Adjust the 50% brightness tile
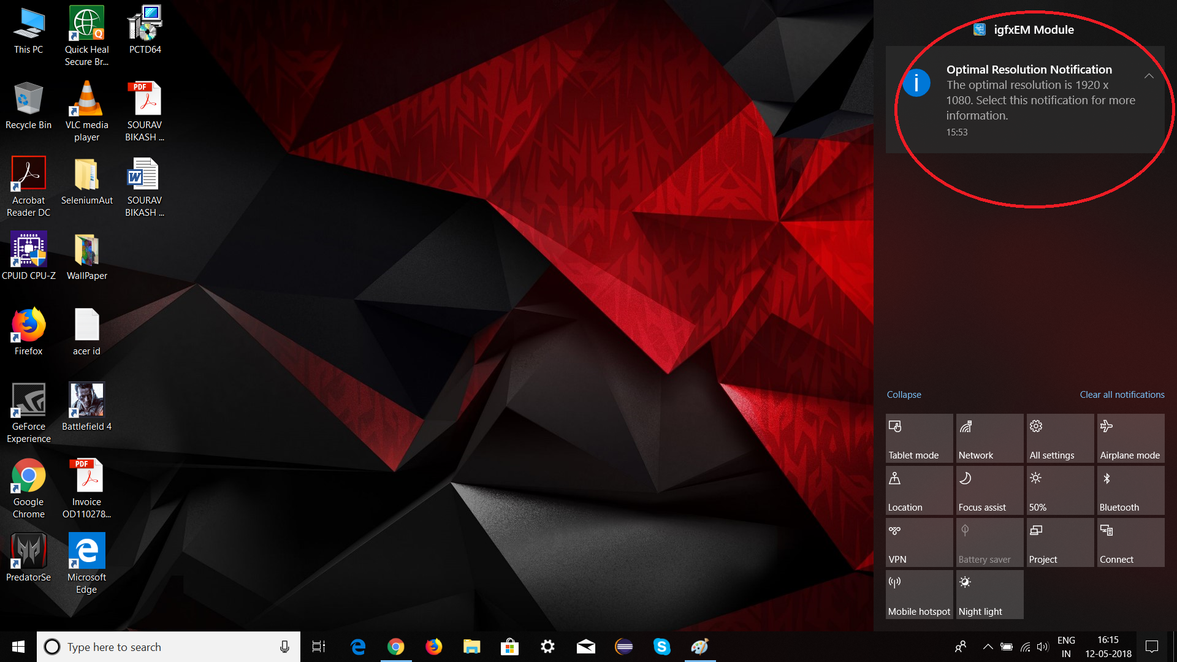1177x662 pixels. pos(1059,490)
